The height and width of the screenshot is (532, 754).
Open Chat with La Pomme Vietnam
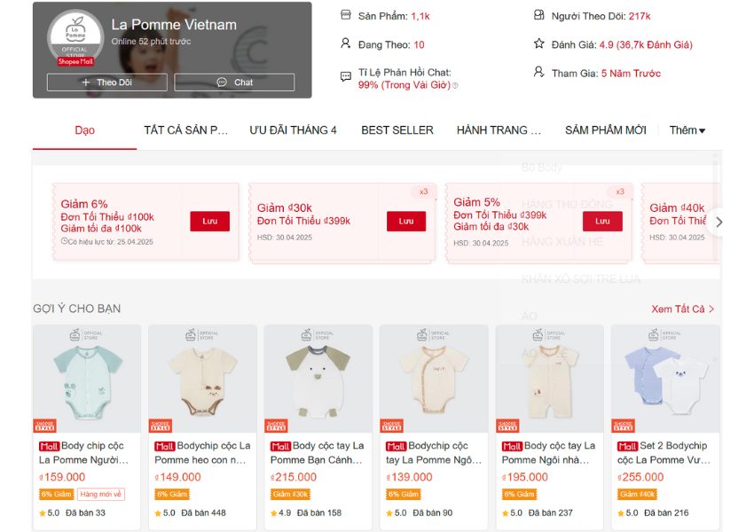coord(234,82)
